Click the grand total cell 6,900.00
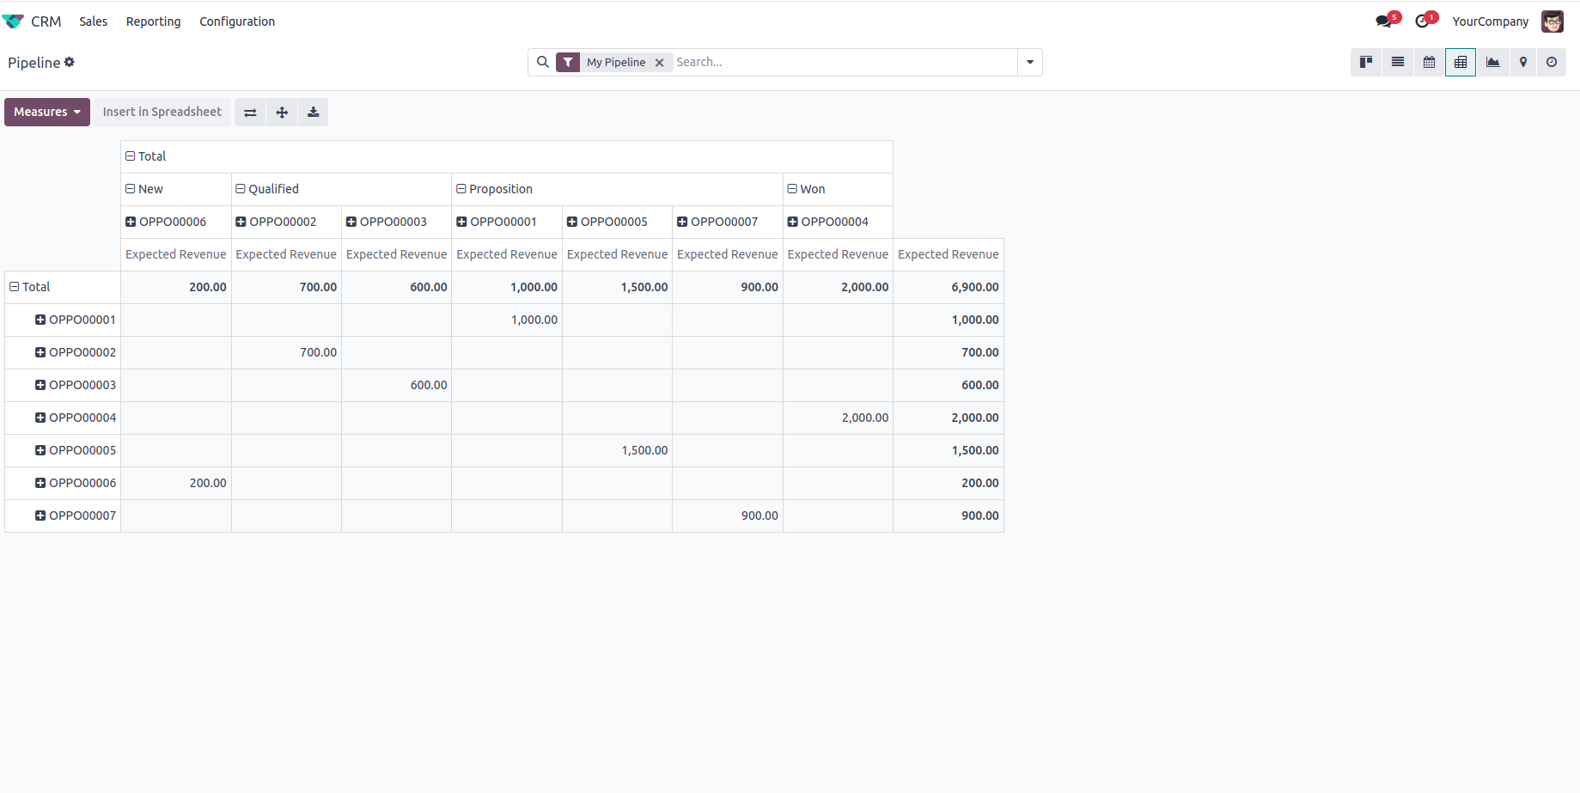Screen dimensions: 1580x793 click(949, 287)
